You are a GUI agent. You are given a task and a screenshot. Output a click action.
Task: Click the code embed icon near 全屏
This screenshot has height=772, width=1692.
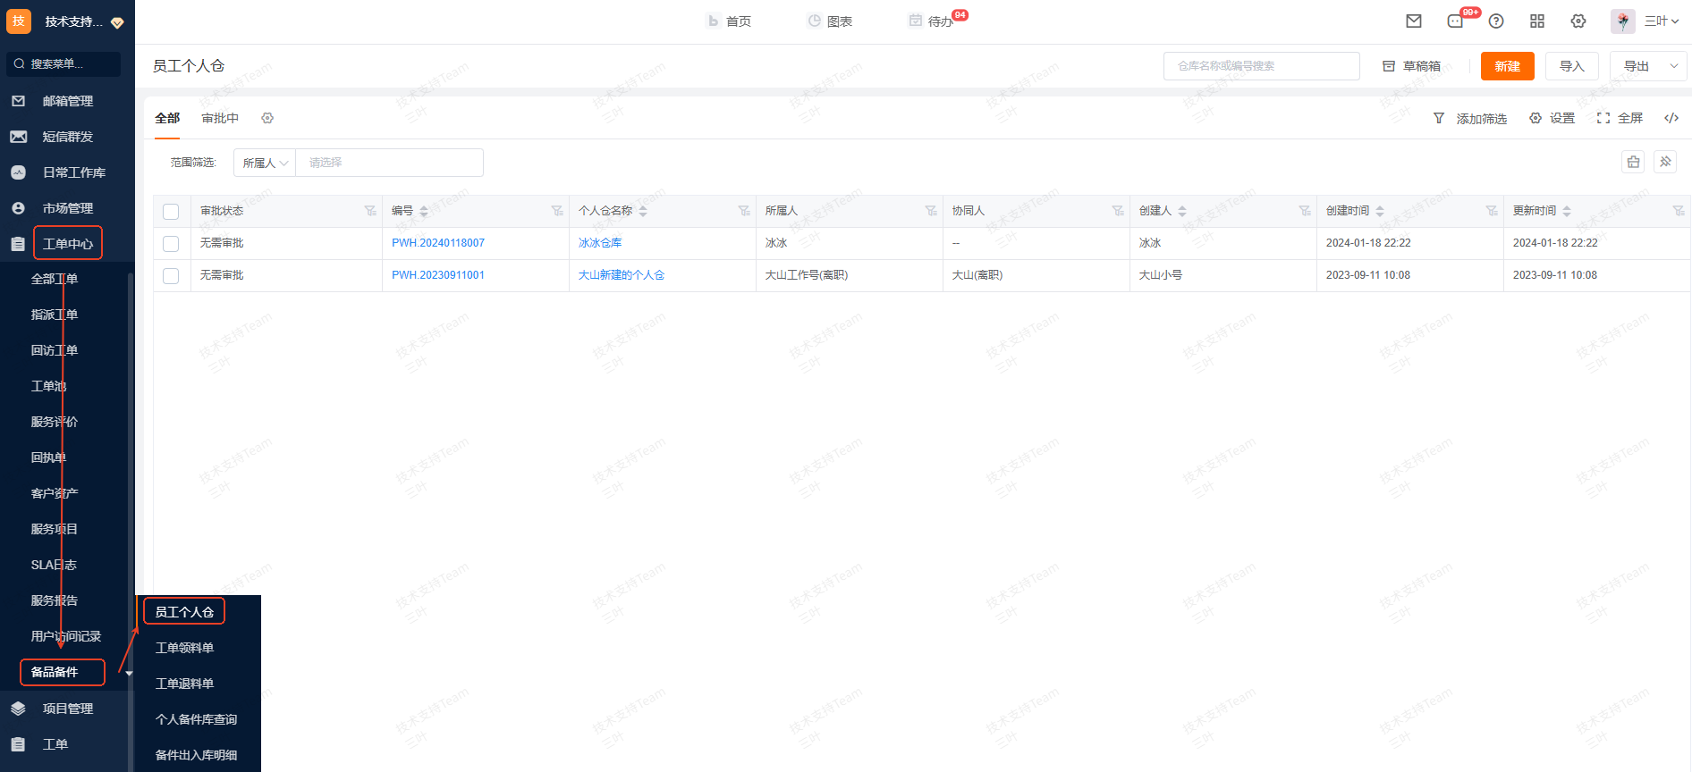coord(1671,118)
